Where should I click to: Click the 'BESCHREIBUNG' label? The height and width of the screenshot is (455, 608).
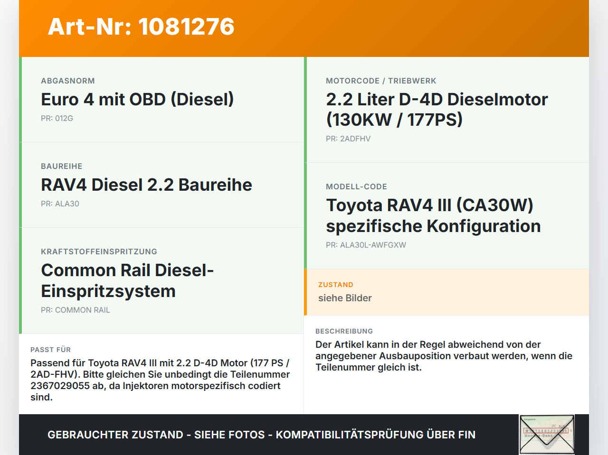pos(344,331)
